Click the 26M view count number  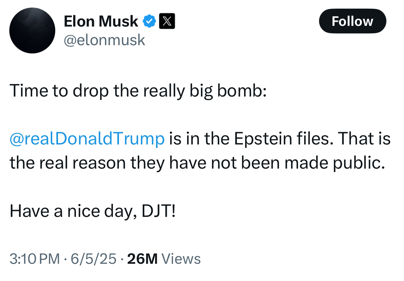[142, 259]
